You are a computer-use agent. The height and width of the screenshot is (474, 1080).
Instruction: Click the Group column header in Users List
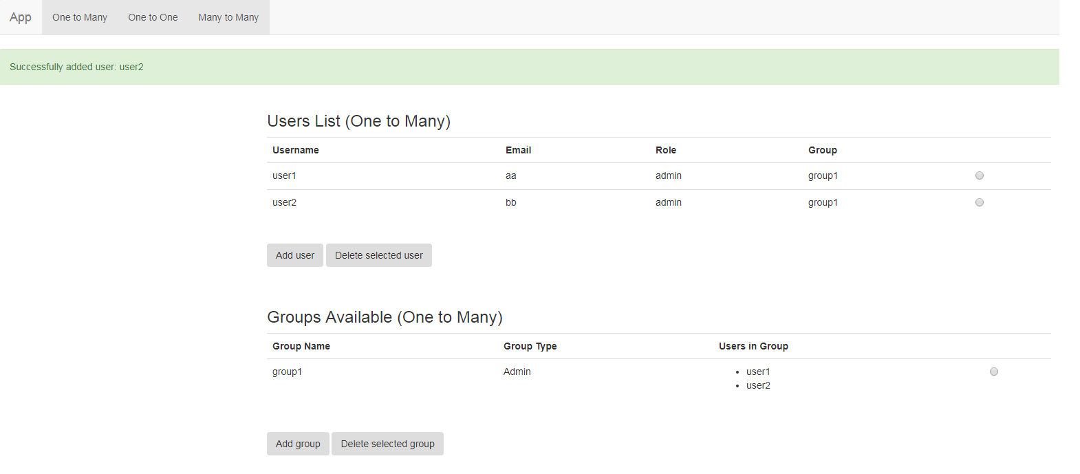coord(823,150)
